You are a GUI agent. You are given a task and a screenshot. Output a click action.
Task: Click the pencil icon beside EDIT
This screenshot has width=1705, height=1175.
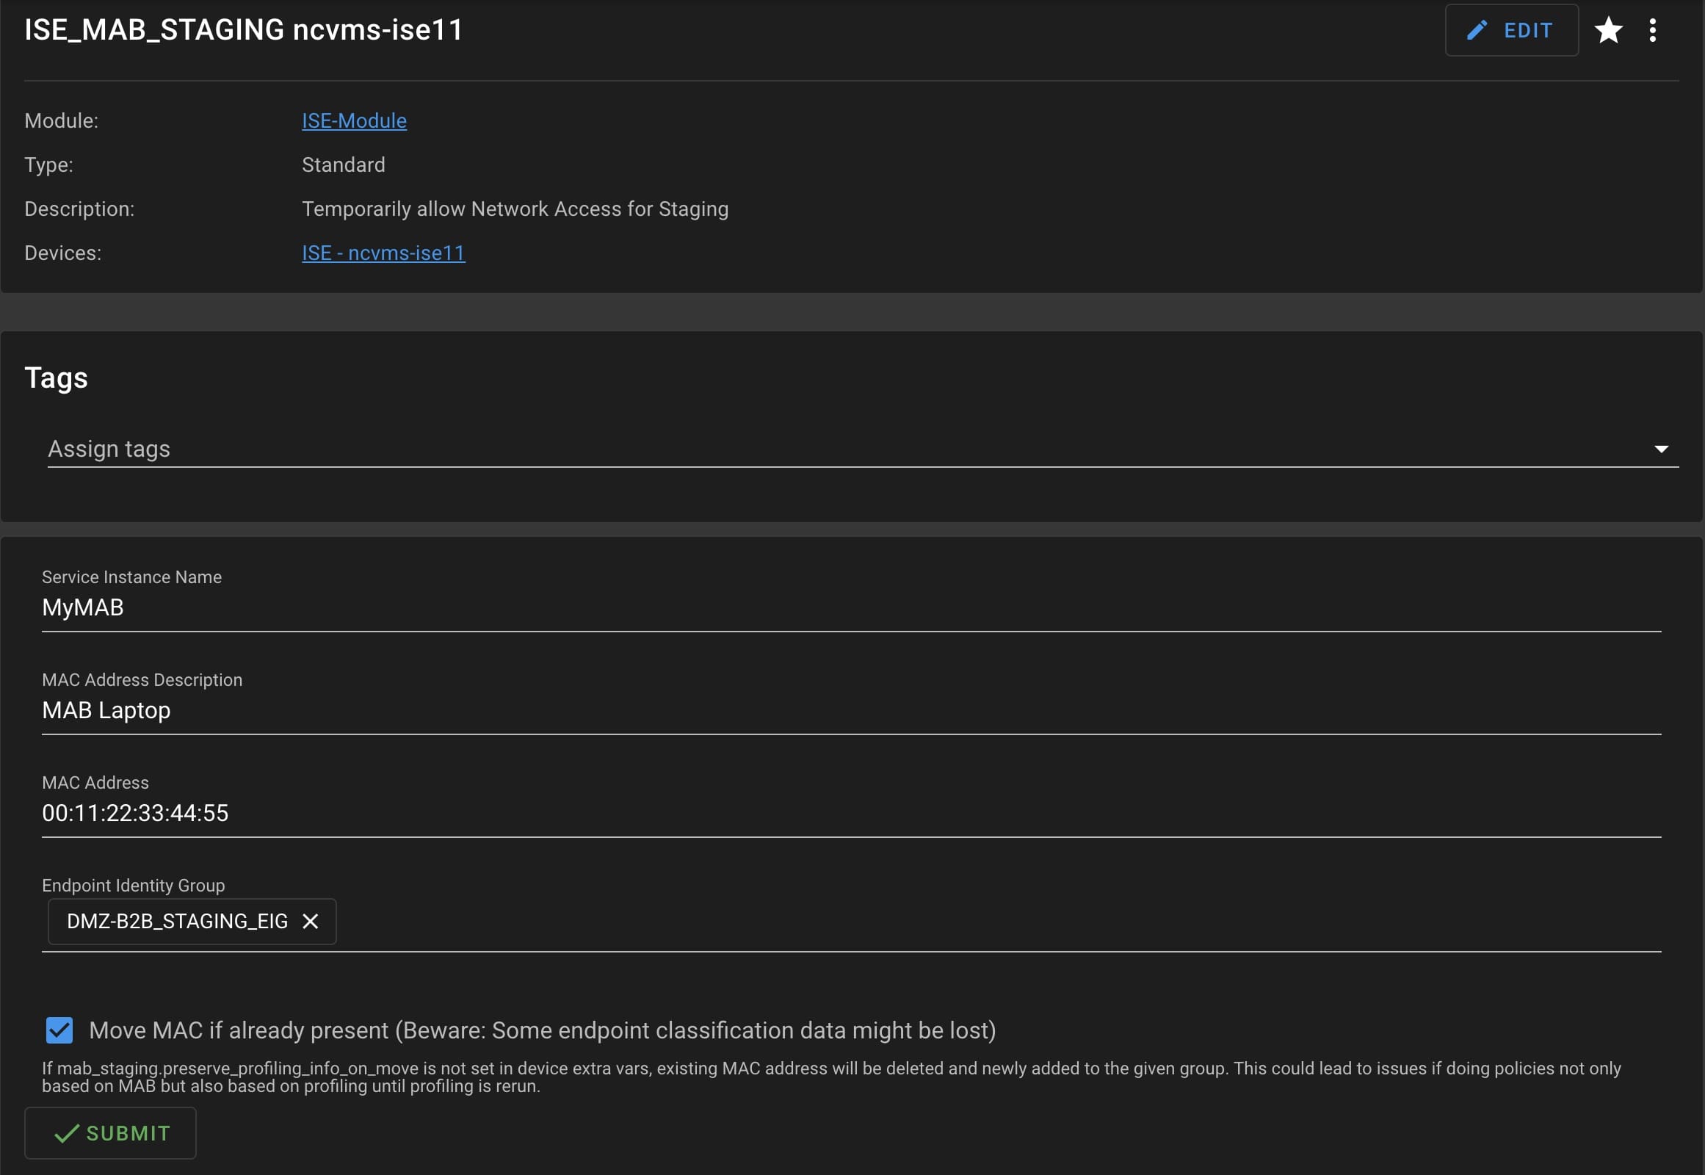coord(1476,30)
